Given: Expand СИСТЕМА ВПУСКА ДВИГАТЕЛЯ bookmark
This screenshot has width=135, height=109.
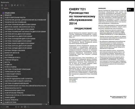Looking at the screenshot, I should tap(1, 34).
